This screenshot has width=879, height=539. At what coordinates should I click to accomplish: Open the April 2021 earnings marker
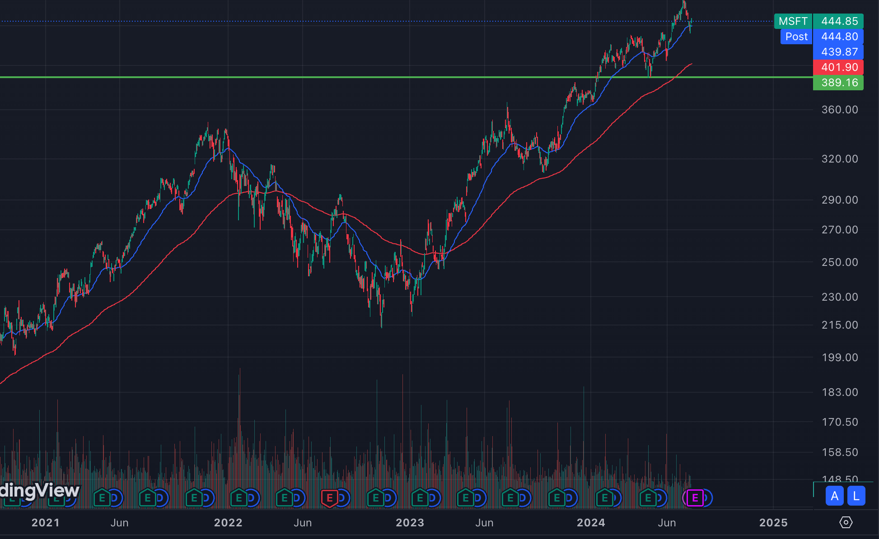tap(102, 498)
